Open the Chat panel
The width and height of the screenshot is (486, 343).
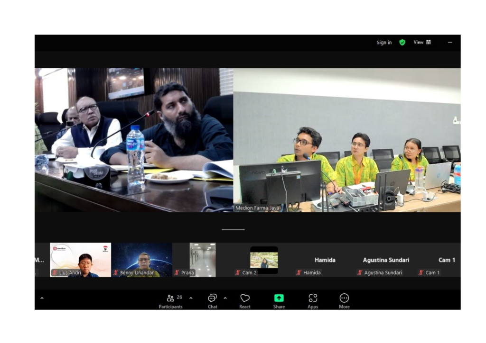[x=212, y=300]
